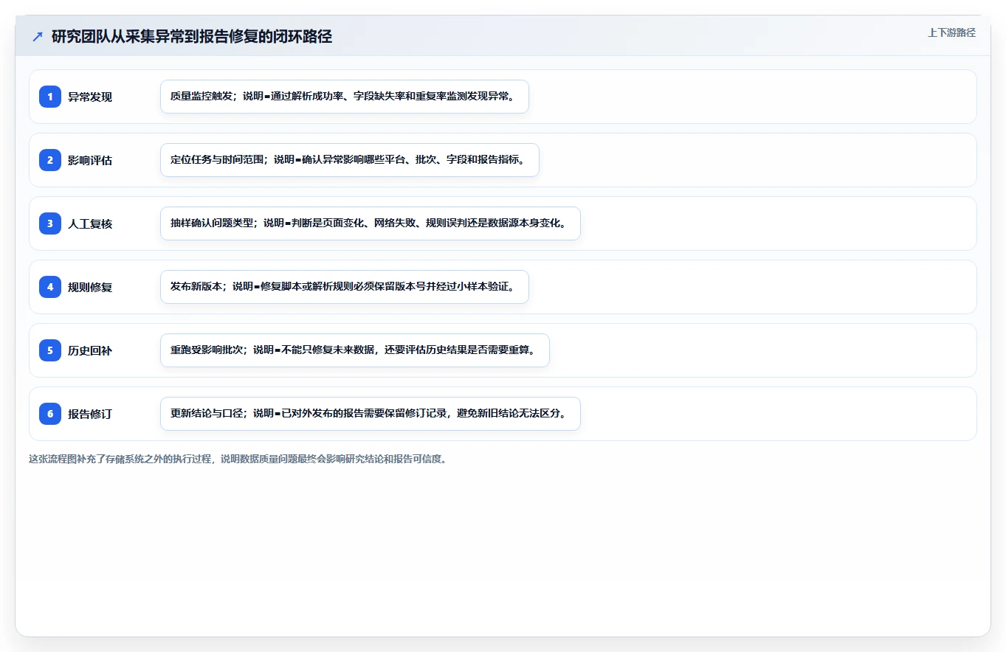The height and width of the screenshot is (652, 1006).
Task: Select the 历史回补 step label
Action: point(90,350)
